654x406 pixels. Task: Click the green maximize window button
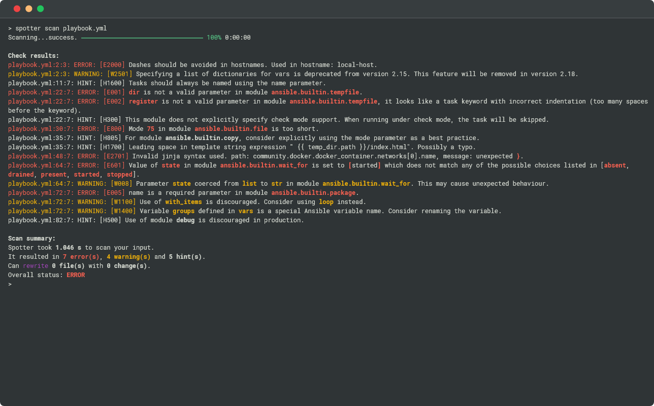pos(40,9)
